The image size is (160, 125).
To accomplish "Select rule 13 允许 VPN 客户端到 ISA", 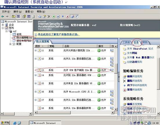I will pyautogui.click(x=74, y=70).
